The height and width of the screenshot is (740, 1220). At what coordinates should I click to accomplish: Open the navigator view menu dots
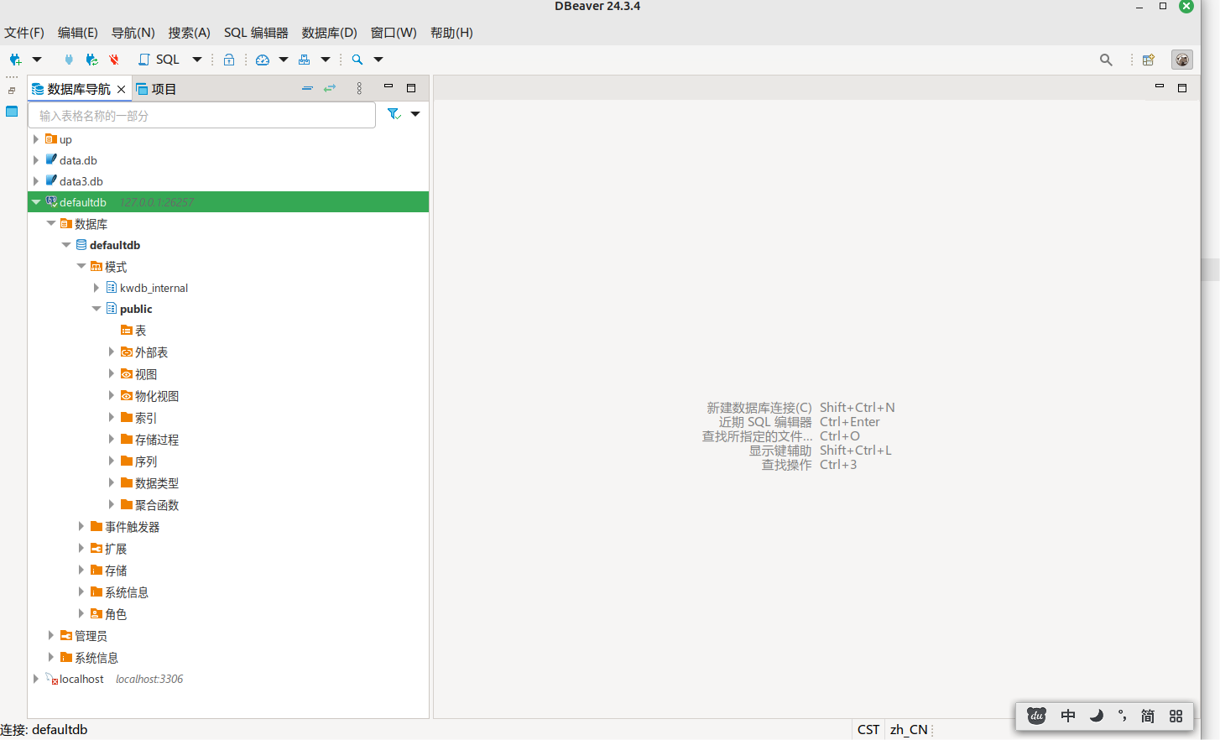(359, 88)
